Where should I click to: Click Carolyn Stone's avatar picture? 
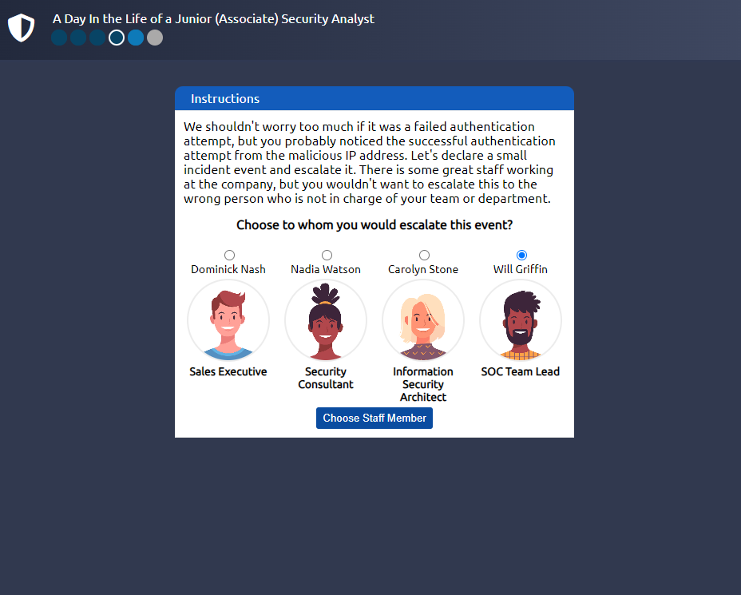[x=423, y=320]
